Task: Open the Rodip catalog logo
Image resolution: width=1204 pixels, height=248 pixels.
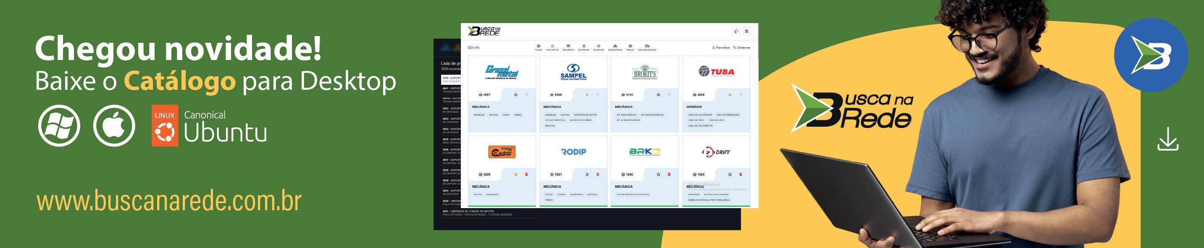Action: [x=573, y=152]
